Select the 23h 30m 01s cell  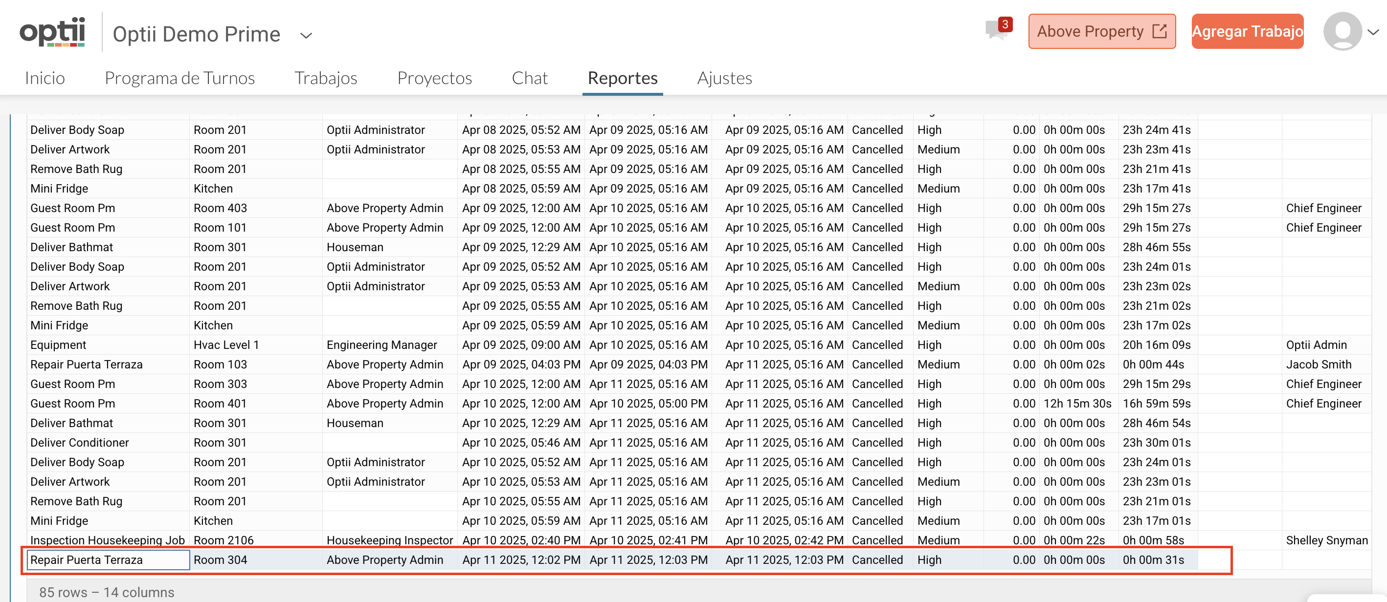(x=1158, y=442)
